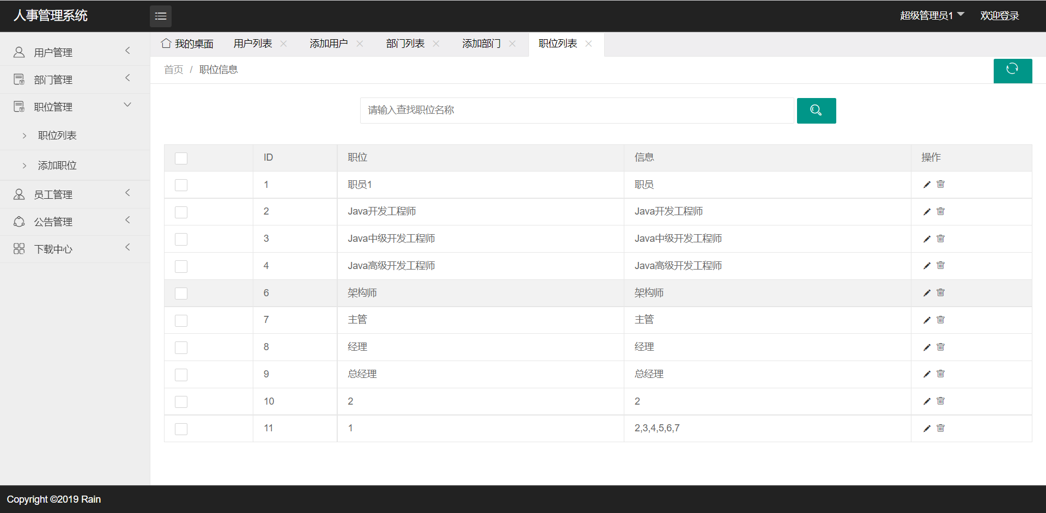Image resolution: width=1046 pixels, height=513 pixels.
Task: Open 添加职位 in the sidebar
Action: tap(57, 166)
